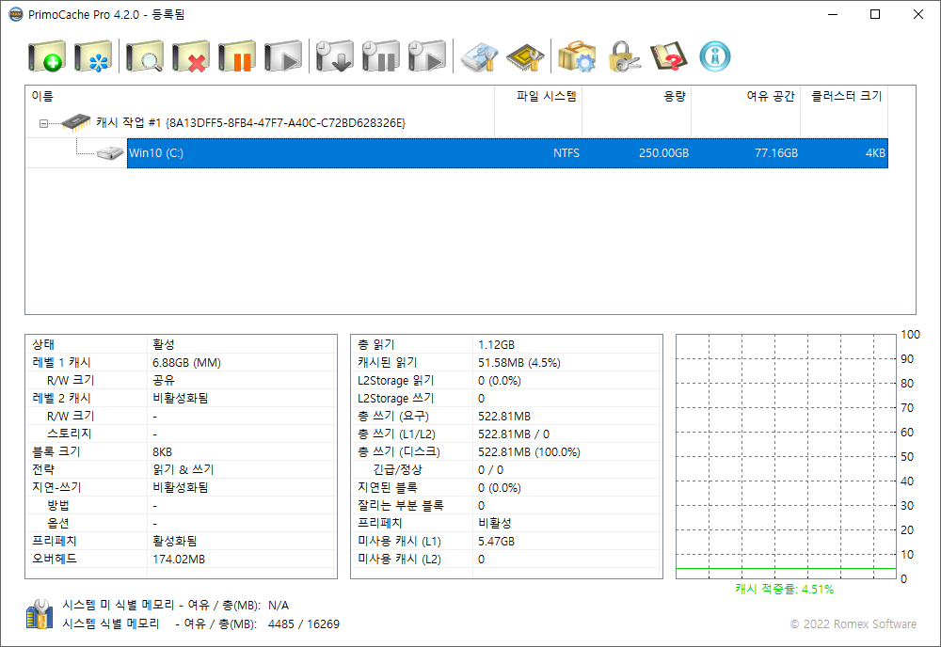Open help book icon
The width and height of the screenshot is (941, 647).
669,56
